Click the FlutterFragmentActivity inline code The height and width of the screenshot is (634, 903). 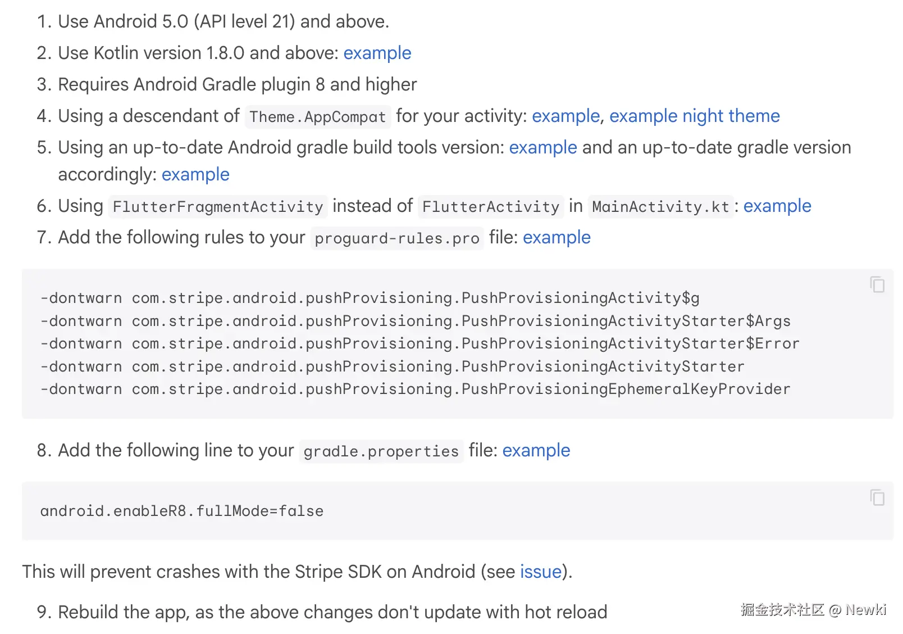click(218, 207)
